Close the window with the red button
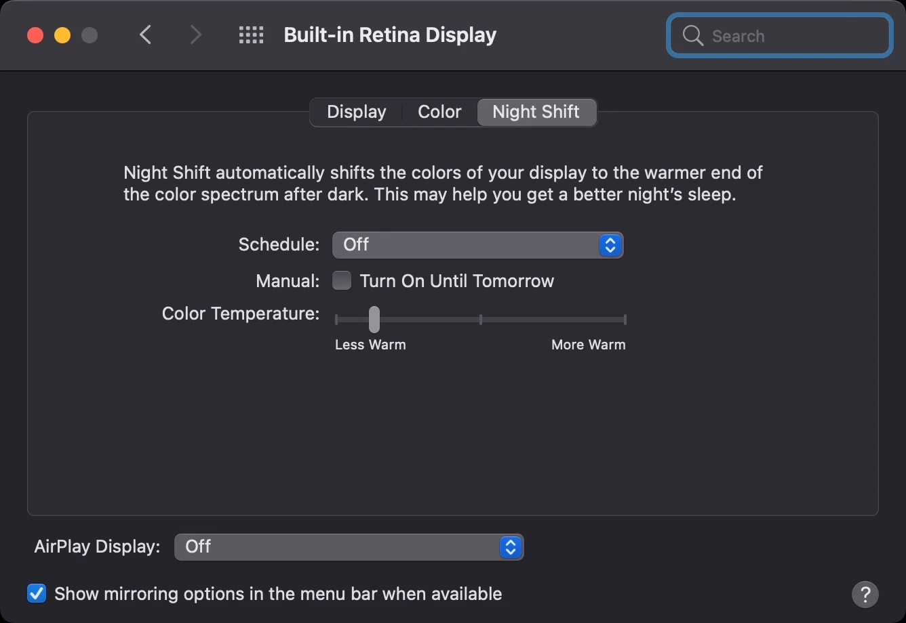Image resolution: width=906 pixels, height=623 pixels. click(35, 35)
